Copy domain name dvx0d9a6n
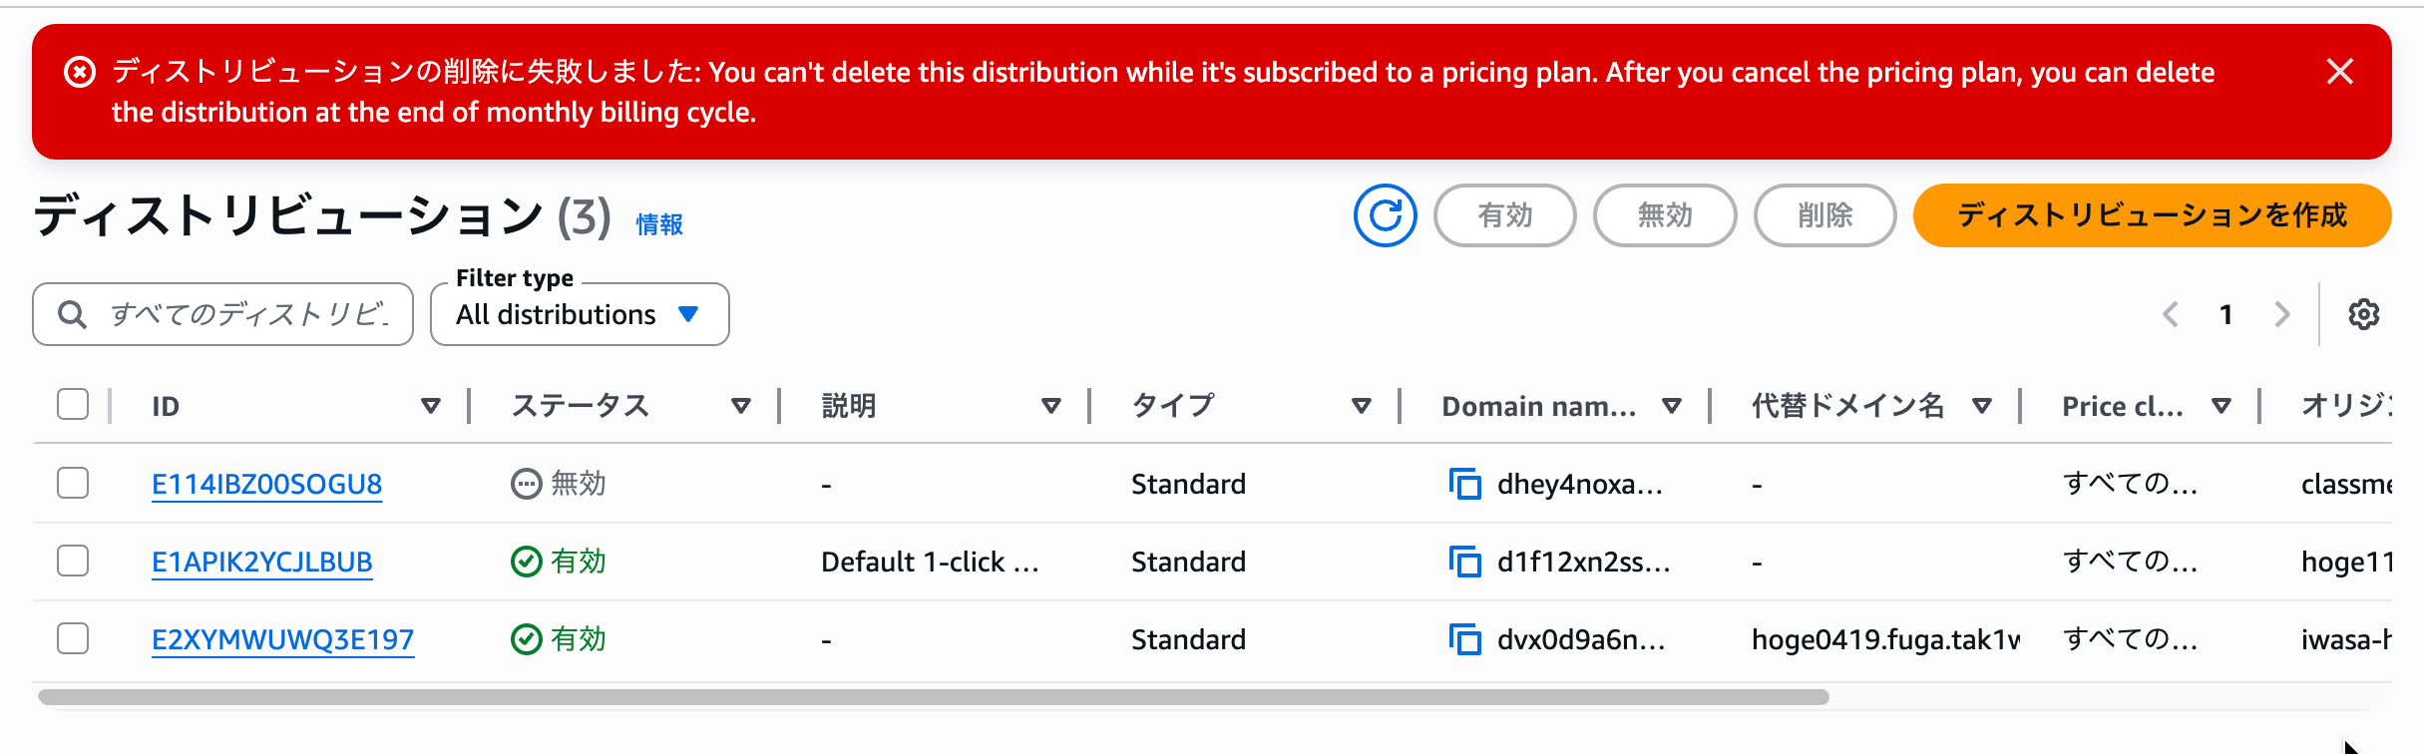 1464,639
